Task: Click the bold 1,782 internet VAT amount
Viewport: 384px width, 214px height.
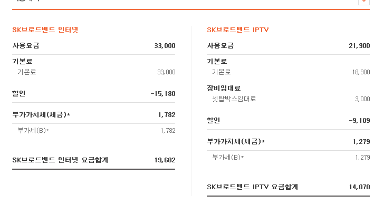Action: (166, 114)
